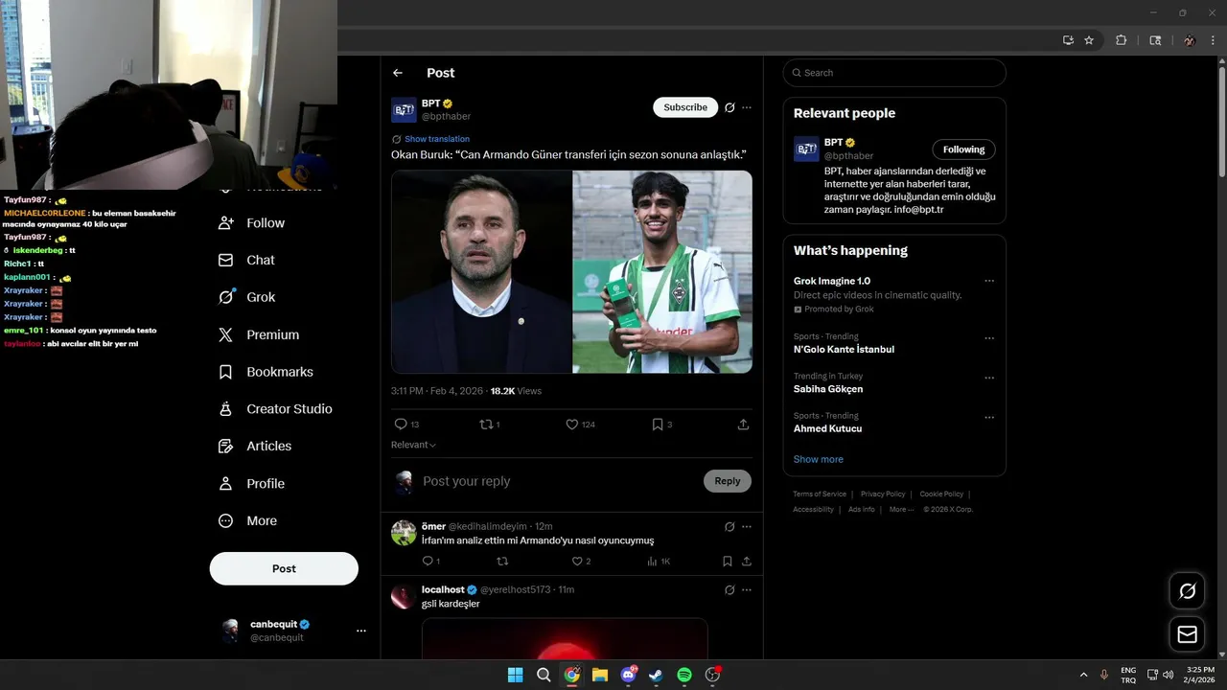Viewport: 1227px width, 690px height.
Task: Open Profile in sidebar
Action: [x=251, y=484]
